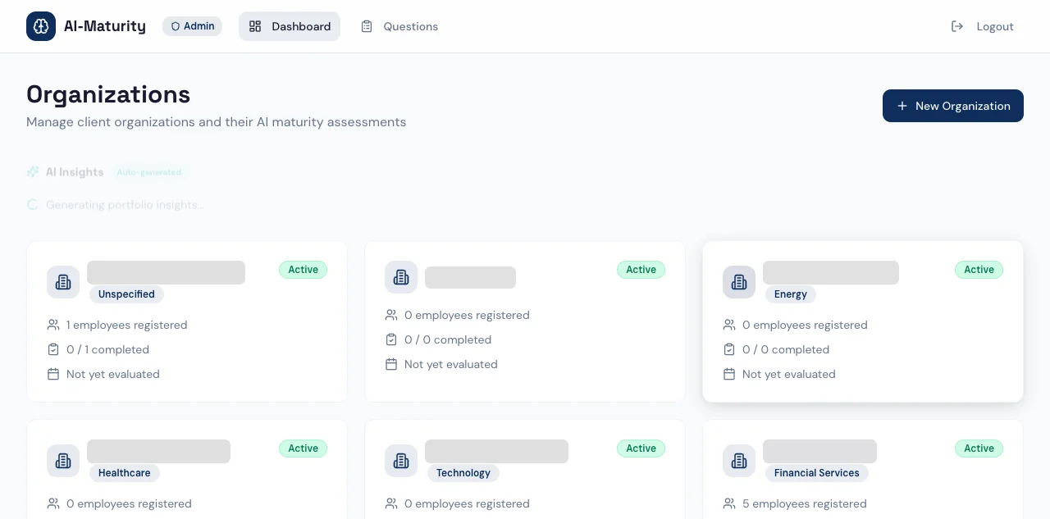The height and width of the screenshot is (519, 1050).
Task: Click the Technology industry tag
Action: coord(463,473)
